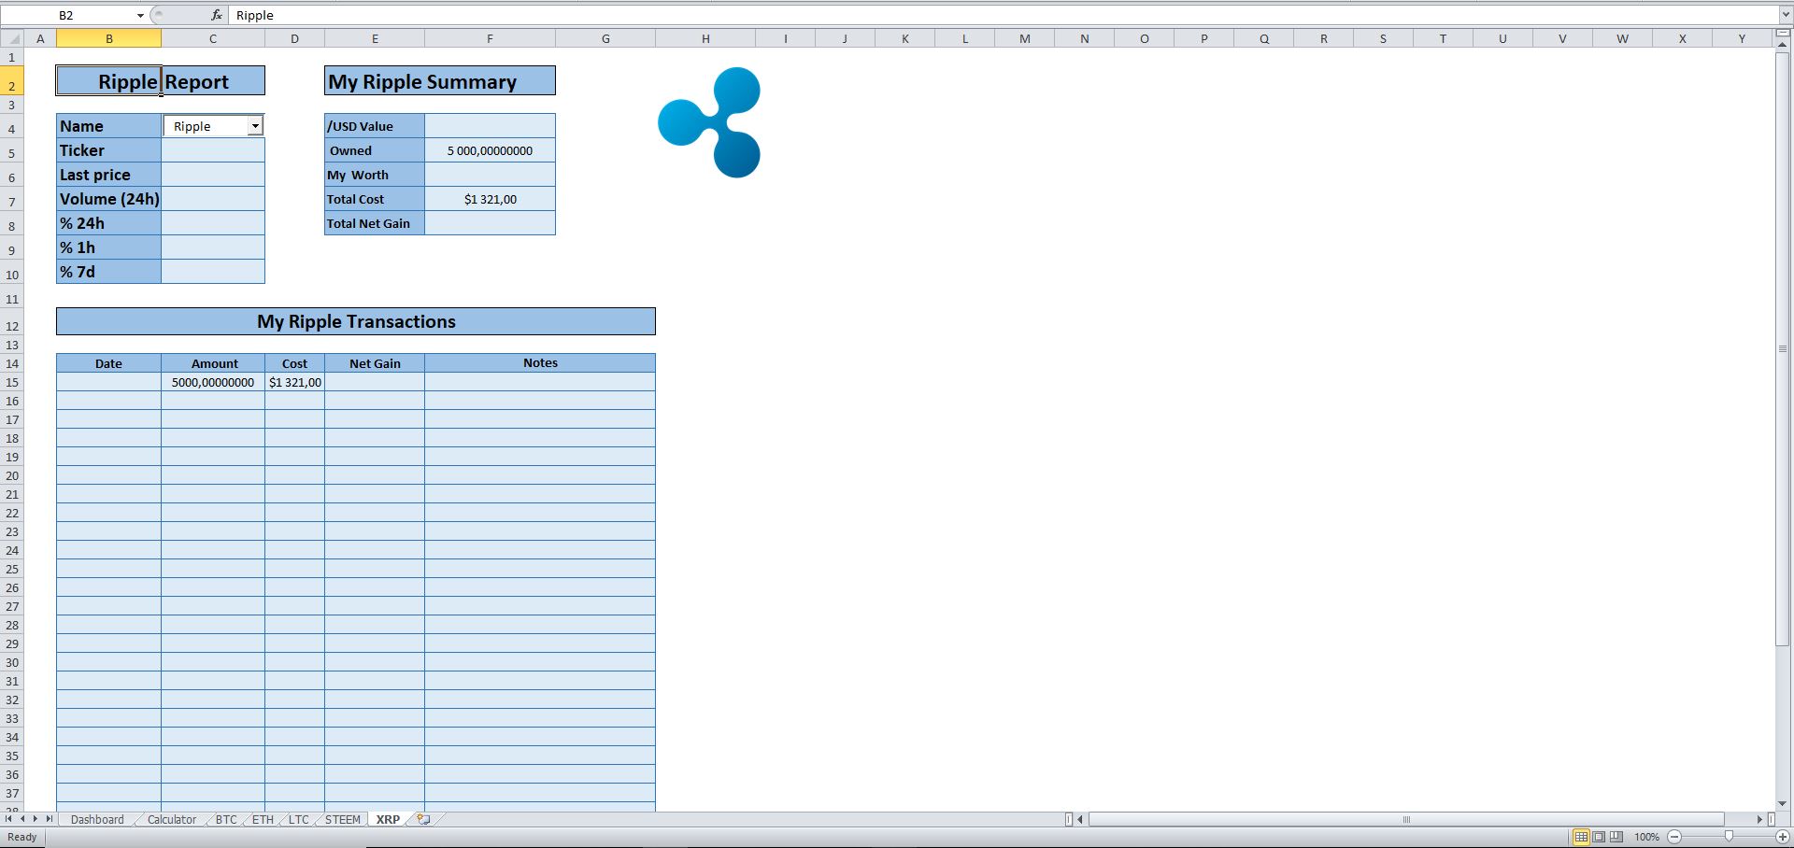Viewport: 1794px width, 848px height.
Task: Click the Insert Worksheet icon
Action: click(x=420, y=819)
